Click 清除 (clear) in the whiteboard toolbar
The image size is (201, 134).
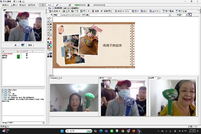pyautogui.click(x=96, y=11)
